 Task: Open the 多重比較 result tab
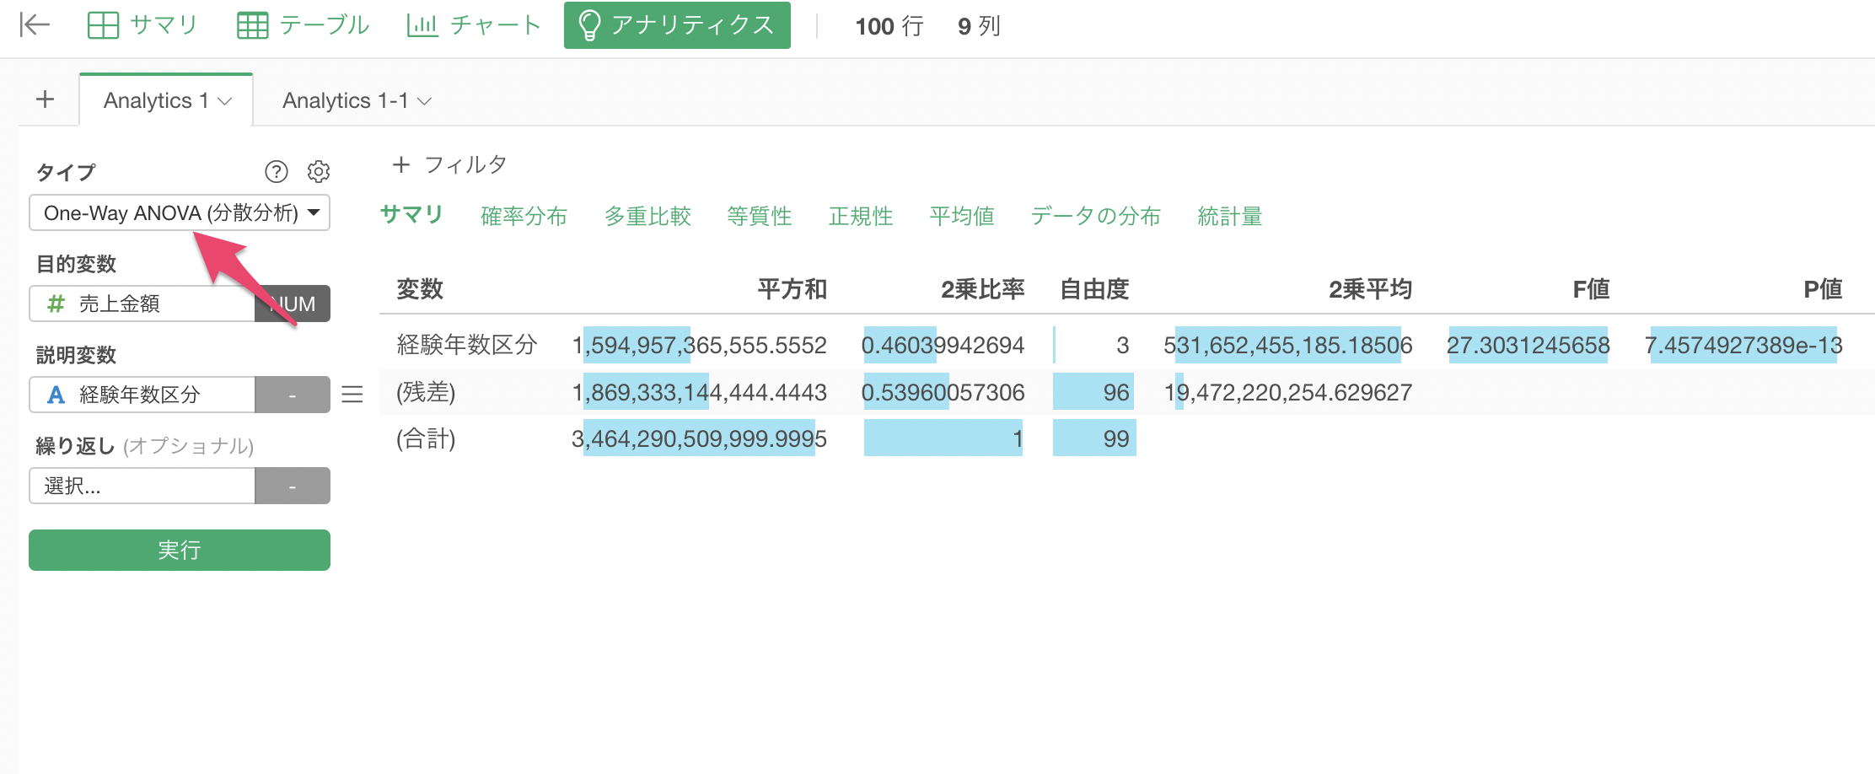(x=647, y=217)
